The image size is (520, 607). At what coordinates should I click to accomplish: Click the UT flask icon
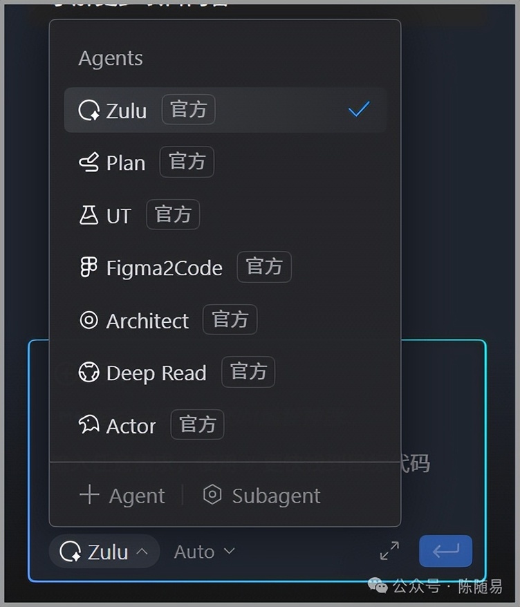pos(89,216)
